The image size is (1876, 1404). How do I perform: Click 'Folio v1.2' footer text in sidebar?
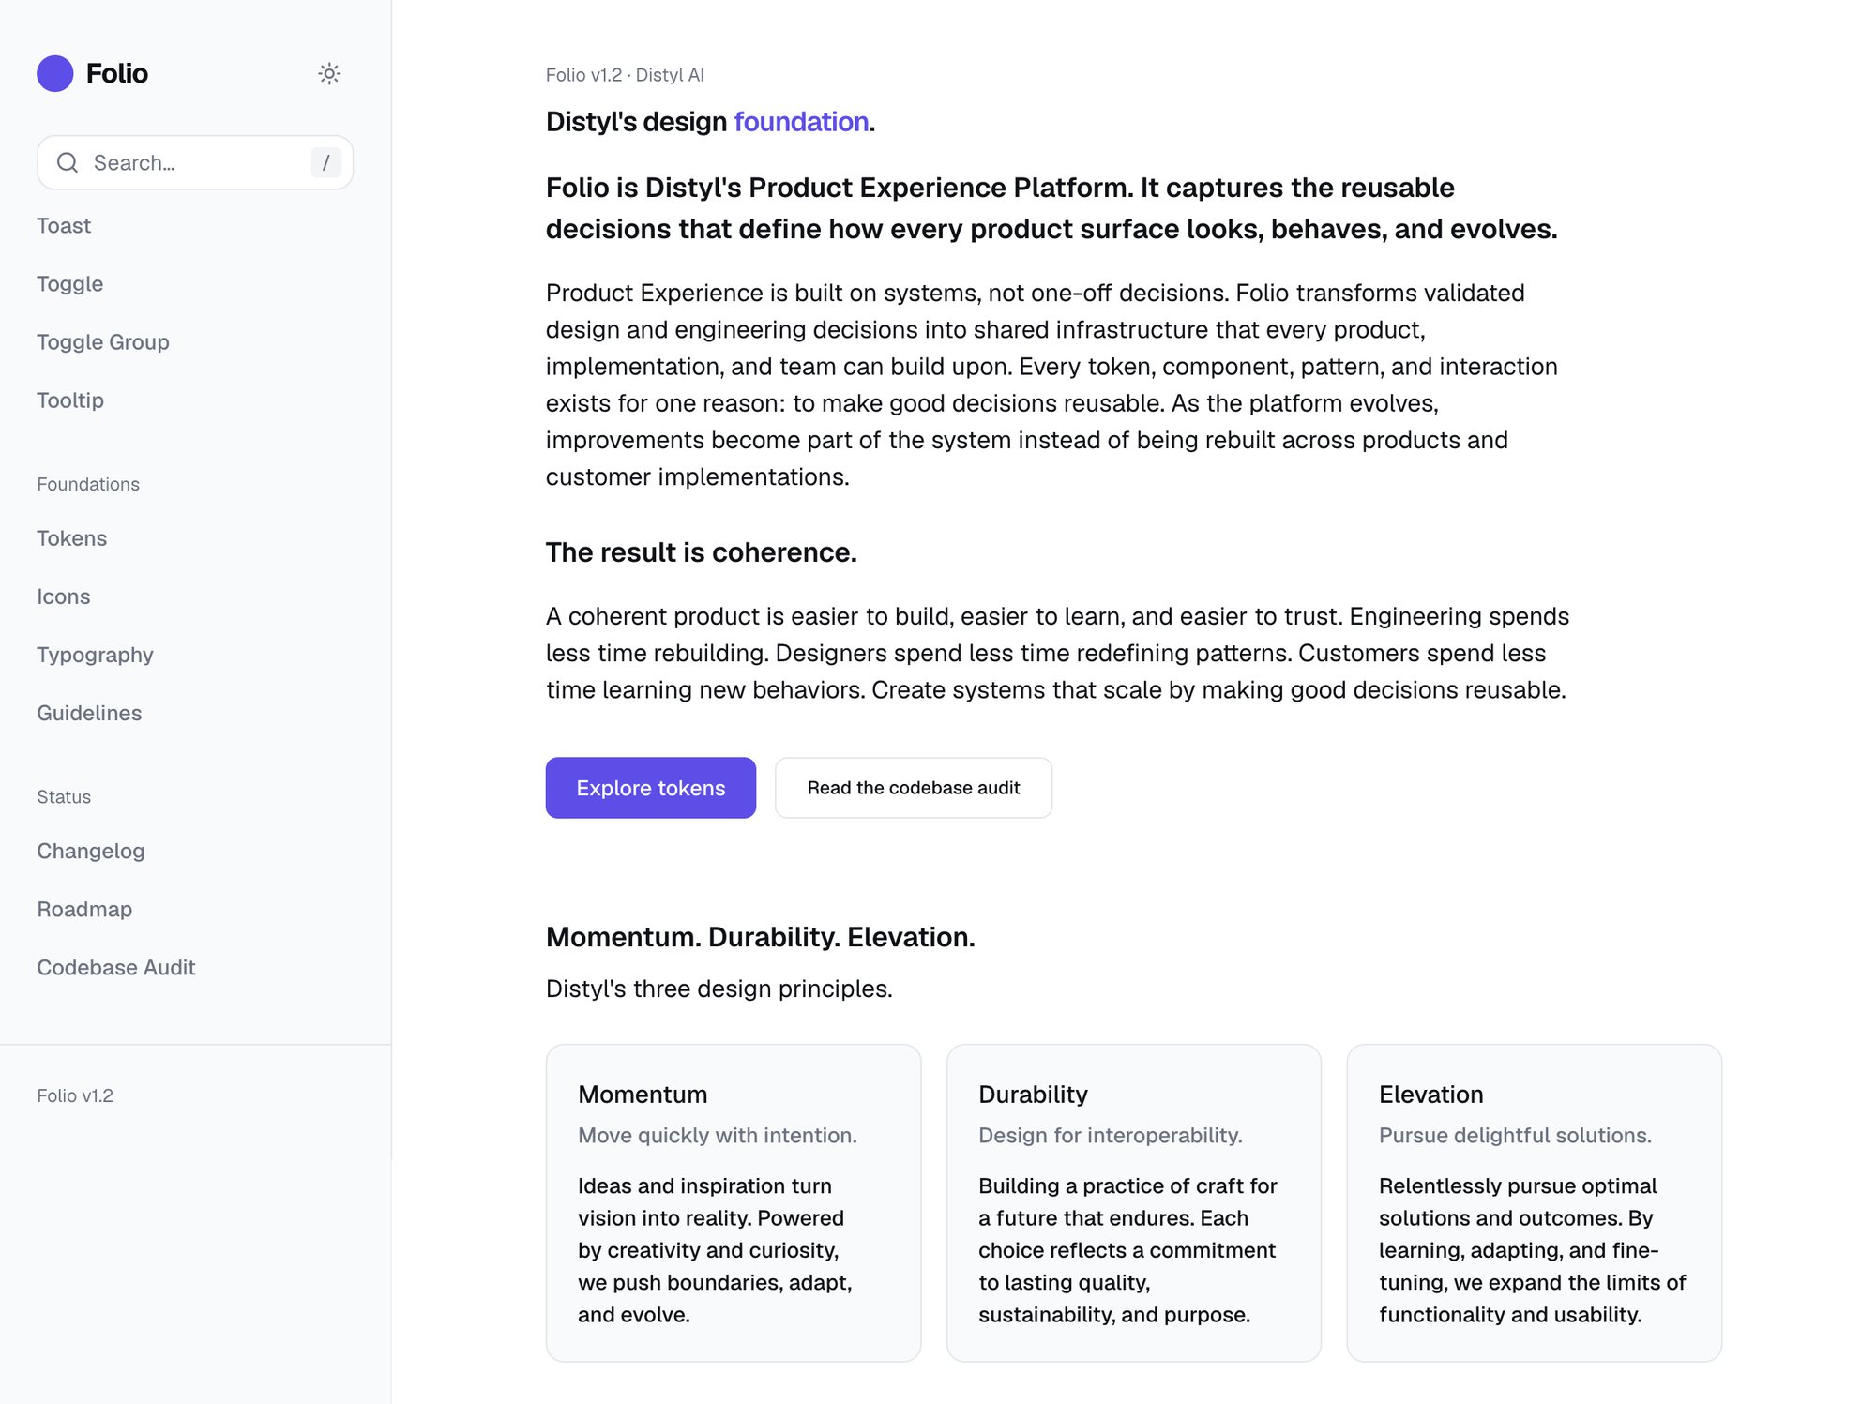75,1095
